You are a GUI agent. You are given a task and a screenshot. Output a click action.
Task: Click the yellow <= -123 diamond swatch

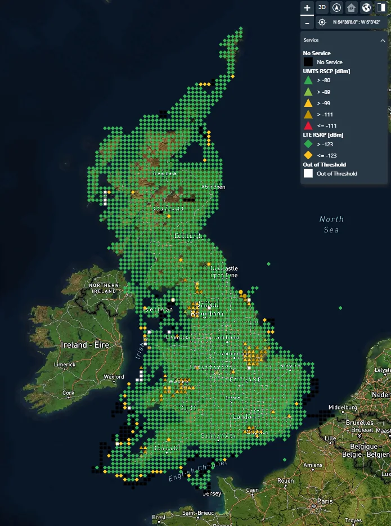coord(308,155)
